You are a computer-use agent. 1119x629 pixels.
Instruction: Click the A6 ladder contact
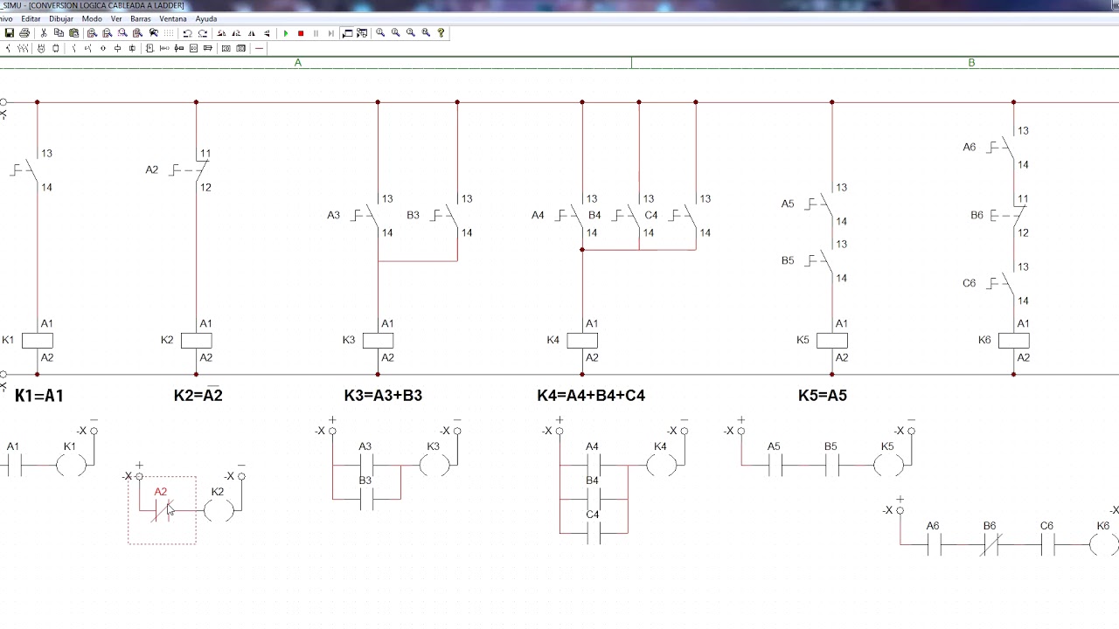[x=934, y=544]
